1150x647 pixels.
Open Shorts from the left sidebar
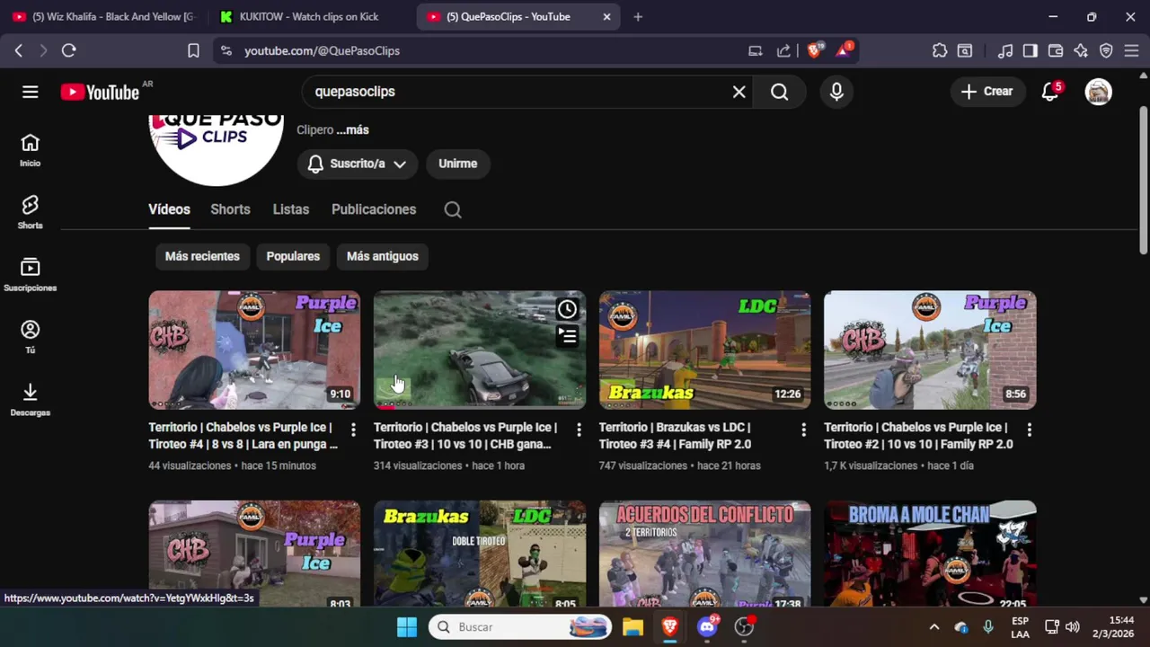pyautogui.click(x=31, y=213)
